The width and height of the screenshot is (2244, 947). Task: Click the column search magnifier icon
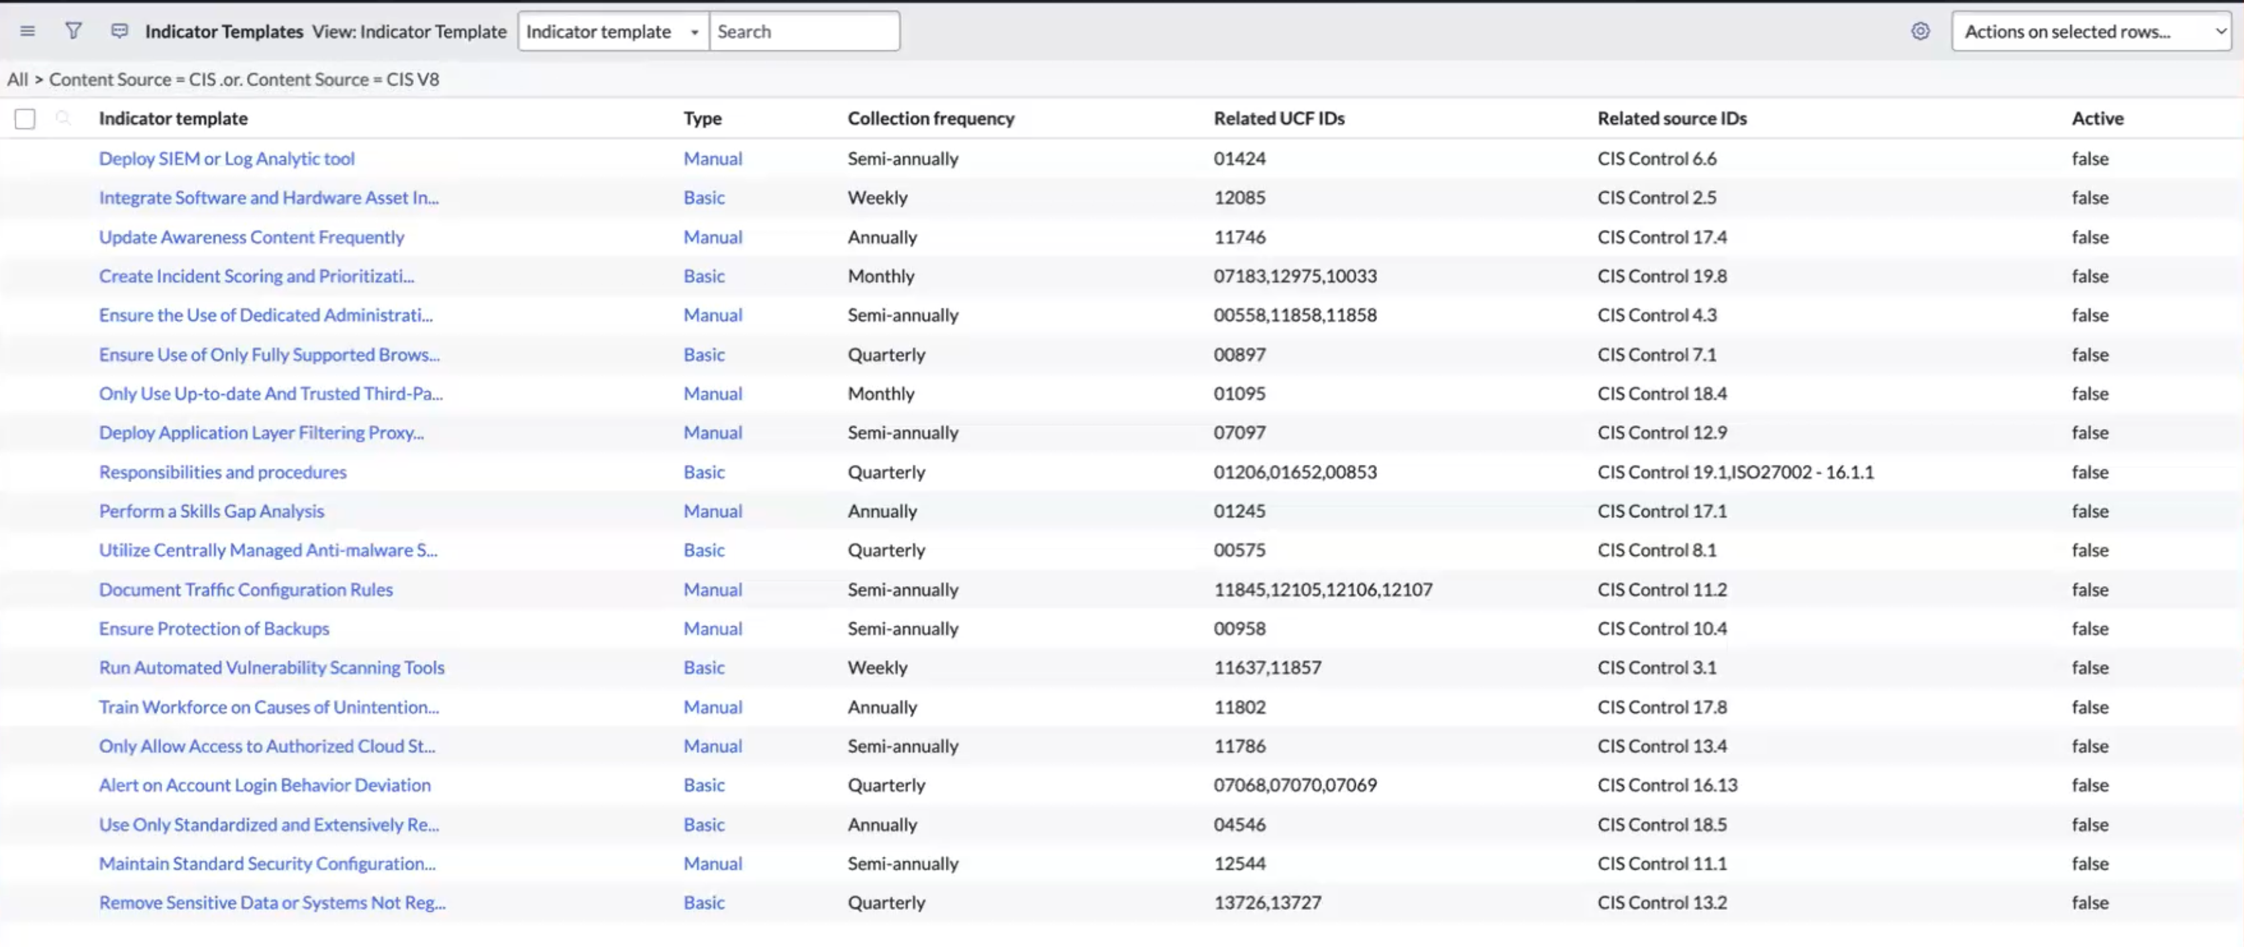tap(63, 118)
